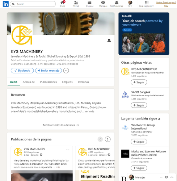Click Explore jobs button in ad
This screenshot has width=177, height=181.
point(127,30)
